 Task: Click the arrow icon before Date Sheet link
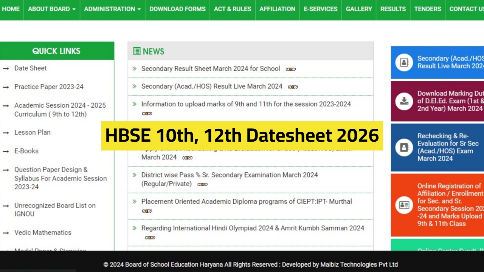pyautogui.click(x=6, y=68)
